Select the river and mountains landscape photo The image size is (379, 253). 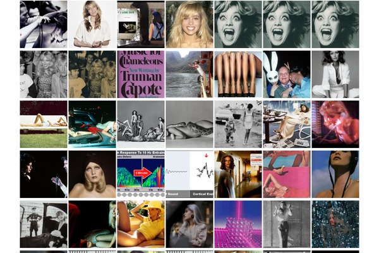coord(189,75)
